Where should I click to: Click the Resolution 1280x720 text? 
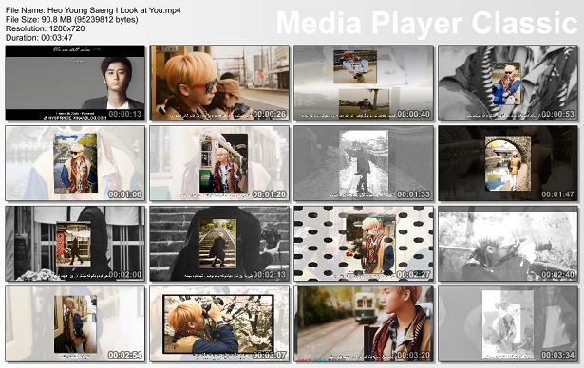(x=45, y=28)
